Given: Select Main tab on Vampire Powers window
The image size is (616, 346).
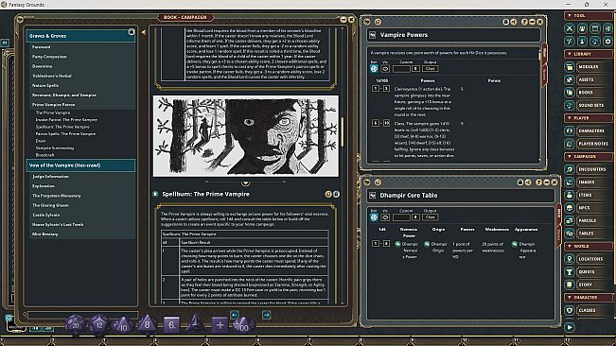Looking at the screenshot, I should 544,53.
